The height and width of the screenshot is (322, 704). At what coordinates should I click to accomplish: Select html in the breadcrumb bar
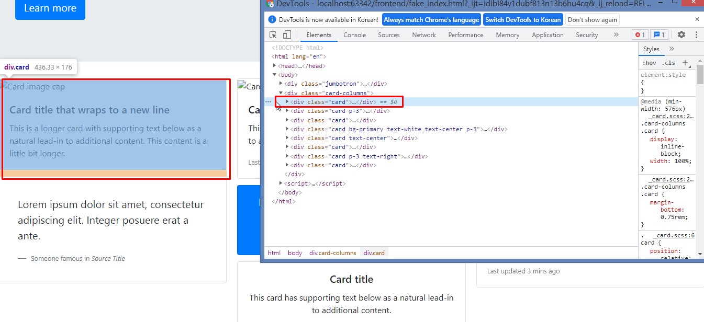pyautogui.click(x=274, y=253)
